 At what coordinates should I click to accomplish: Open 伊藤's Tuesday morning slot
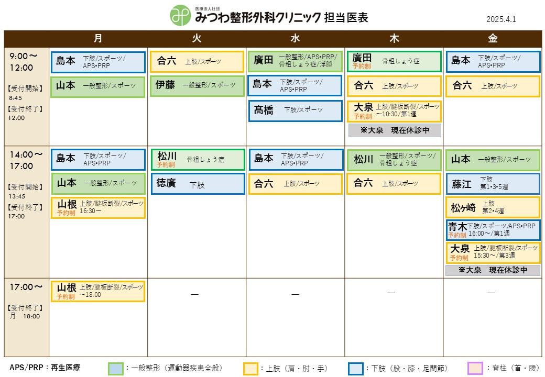197,86
